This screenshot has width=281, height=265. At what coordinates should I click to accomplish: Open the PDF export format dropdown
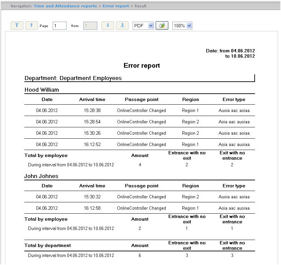click(x=143, y=26)
